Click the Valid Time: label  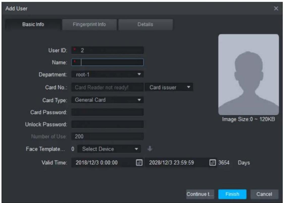coord(54,163)
